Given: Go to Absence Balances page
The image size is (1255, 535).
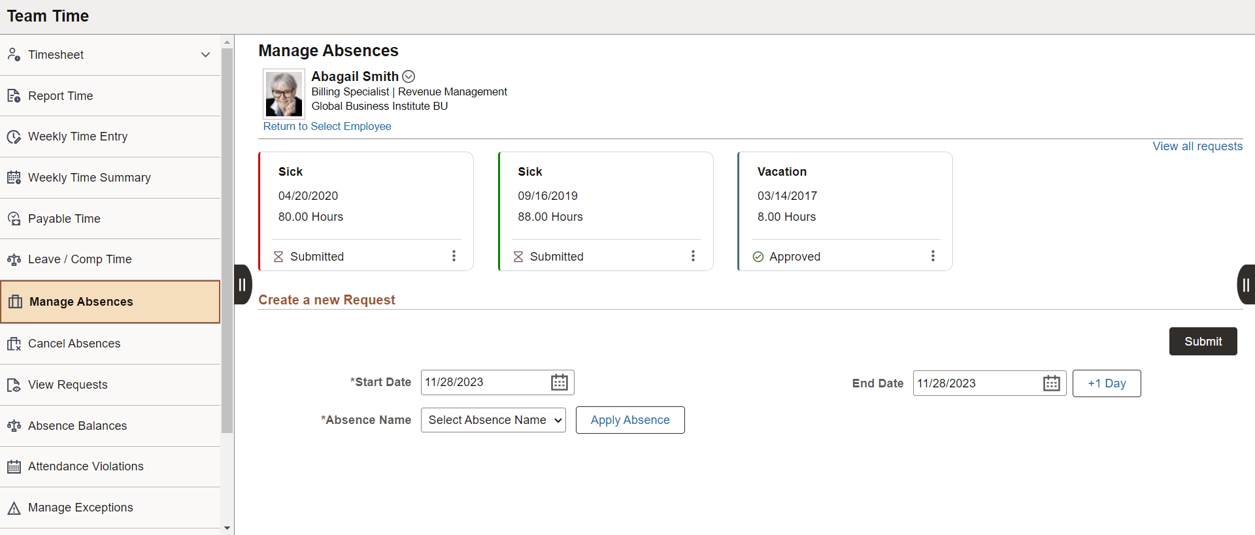Looking at the screenshot, I should point(77,426).
